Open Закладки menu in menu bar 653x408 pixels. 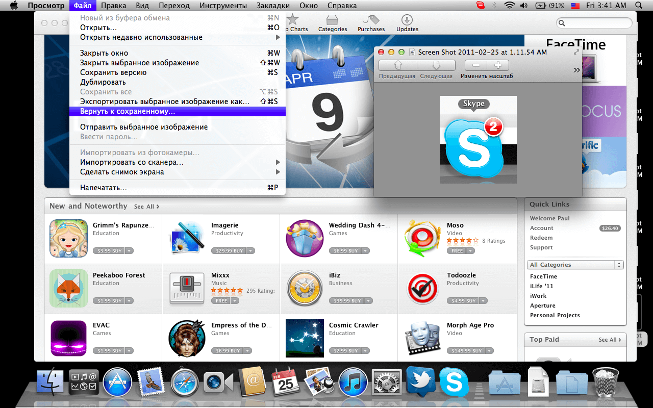pos(273,6)
